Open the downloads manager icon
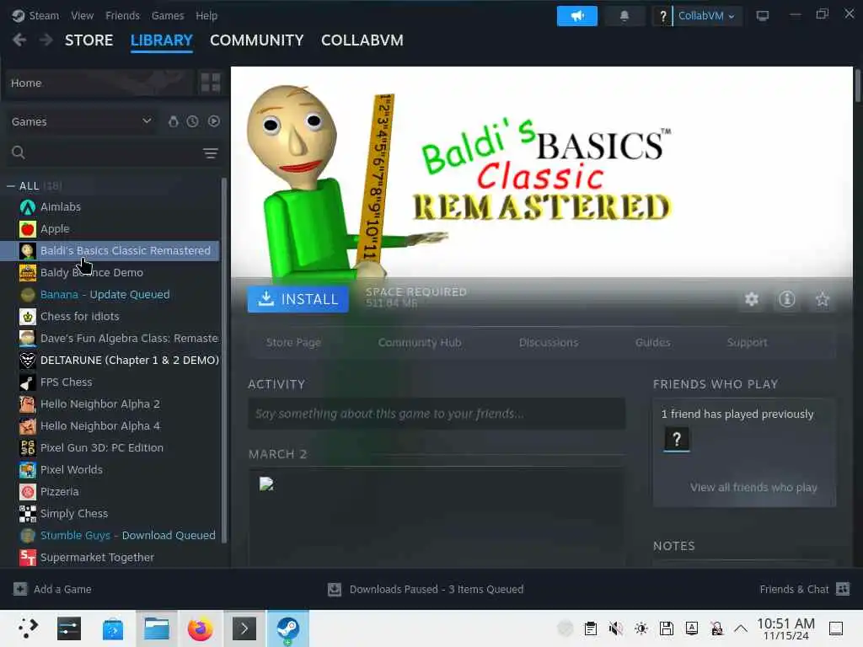This screenshot has width=863, height=647. pyautogui.click(x=334, y=589)
